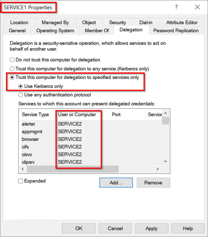This screenshot has height=237, width=208.
Task: Click the list's scroll left arrow
Action: [23, 169]
